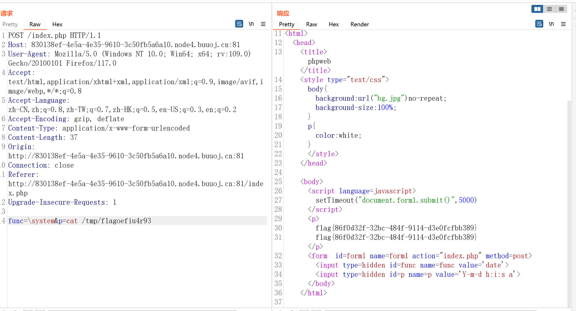
Task: Select combined tabbed layout icon
Action: pos(561,9)
